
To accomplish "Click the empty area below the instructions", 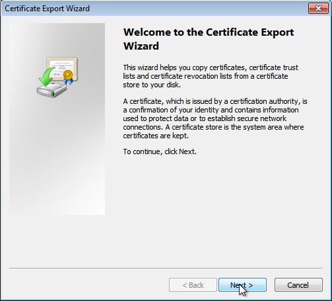I will 216,210.
